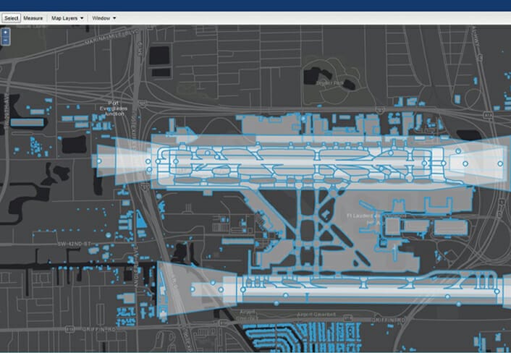
Task: Expand the Window dropdown menu
Action: (104, 17)
